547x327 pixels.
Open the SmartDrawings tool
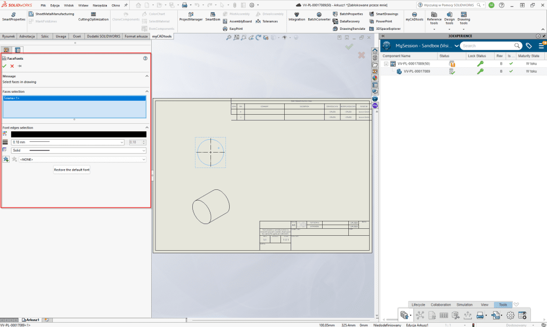point(384,14)
